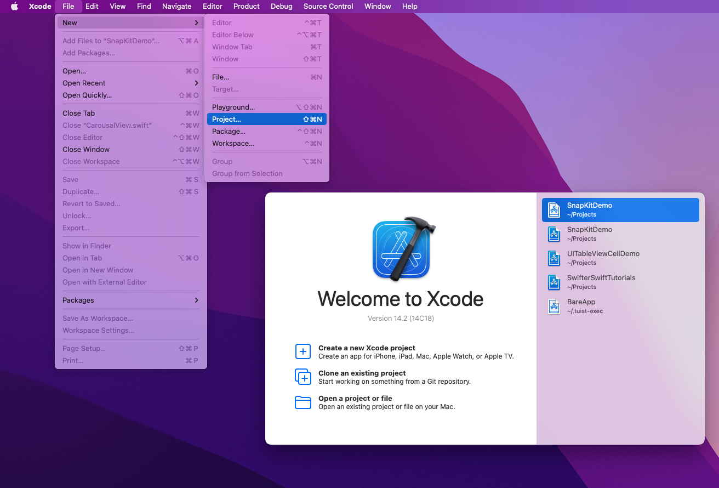This screenshot has height=488, width=719.
Task: Select SwifterSwiftTutorials in recent projects
Action: pyautogui.click(x=620, y=282)
